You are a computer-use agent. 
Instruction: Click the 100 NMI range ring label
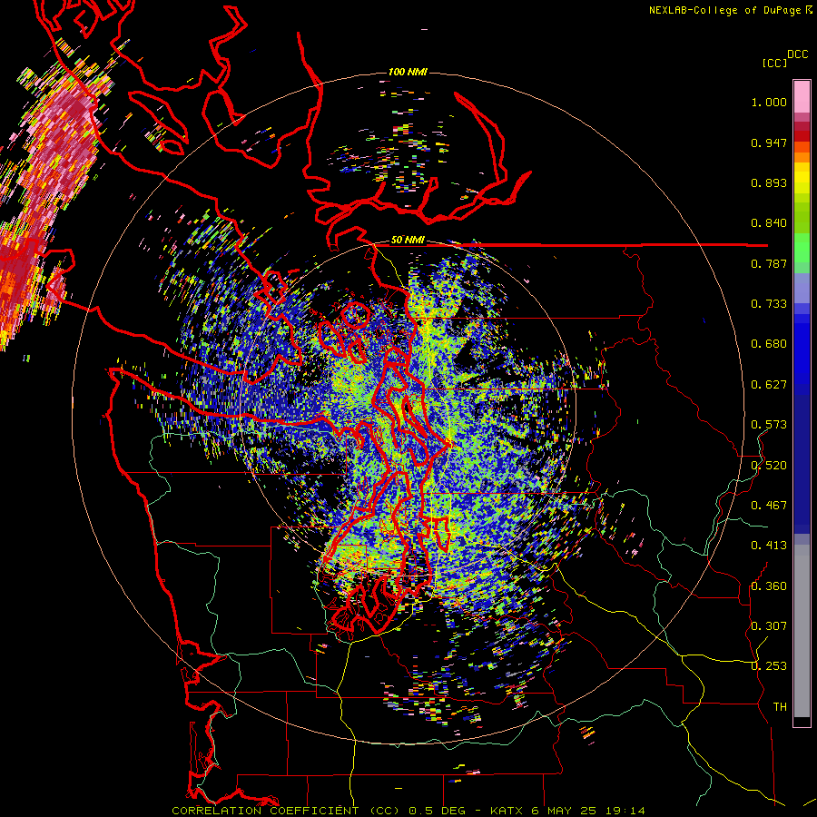[408, 72]
